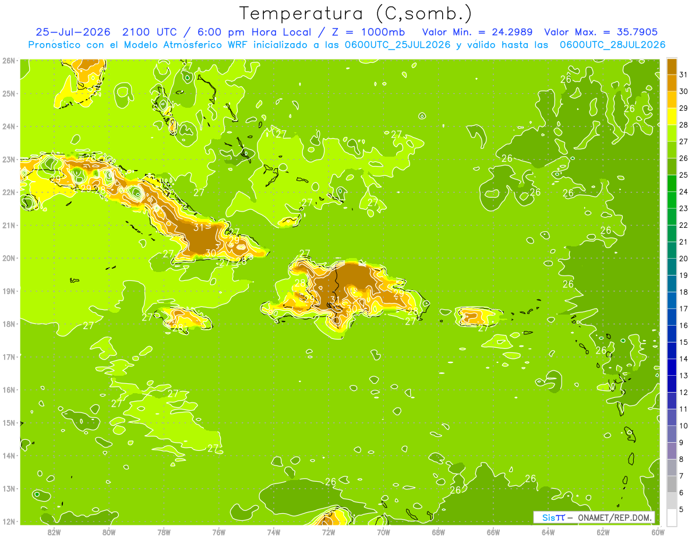Image resolution: width=699 pixels, height=540 pixels.
Task: Click the 24N latitude axis label
Action: point(8,126)
